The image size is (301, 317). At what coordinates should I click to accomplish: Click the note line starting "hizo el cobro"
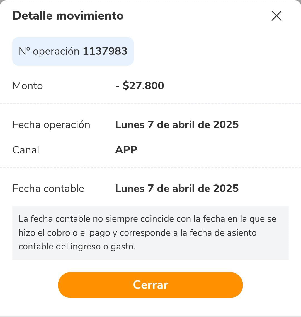[x=137, y=233]
